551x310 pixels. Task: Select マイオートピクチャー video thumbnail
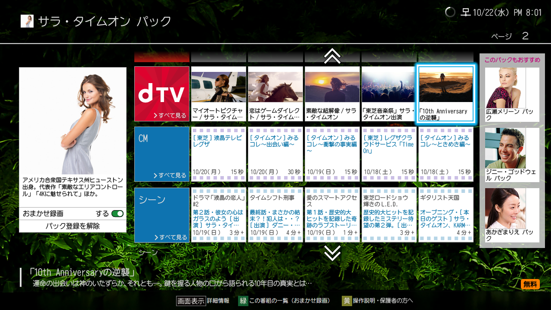pyautogui.click(x=219, y=94)
